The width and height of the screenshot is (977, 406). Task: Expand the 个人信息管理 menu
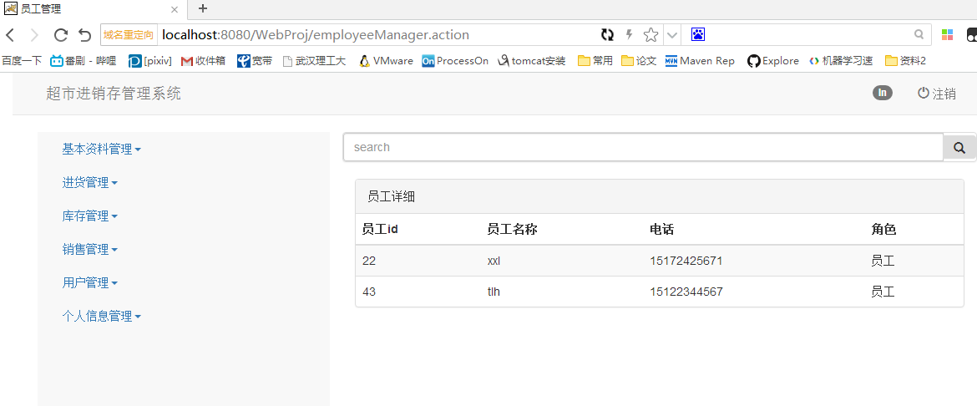coord(102,316)
